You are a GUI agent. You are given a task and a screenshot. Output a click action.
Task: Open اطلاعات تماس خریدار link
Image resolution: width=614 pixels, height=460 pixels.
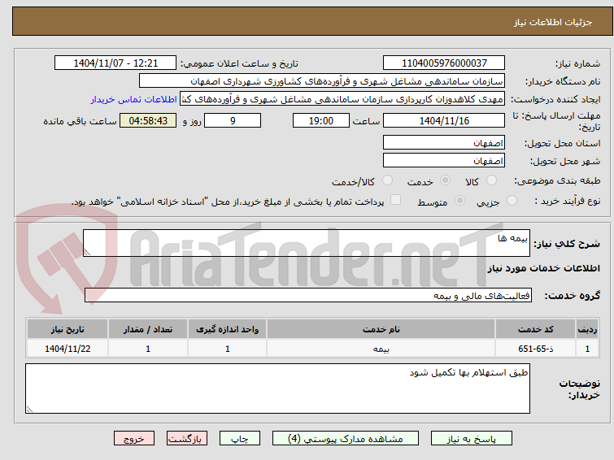click(134, 99)
